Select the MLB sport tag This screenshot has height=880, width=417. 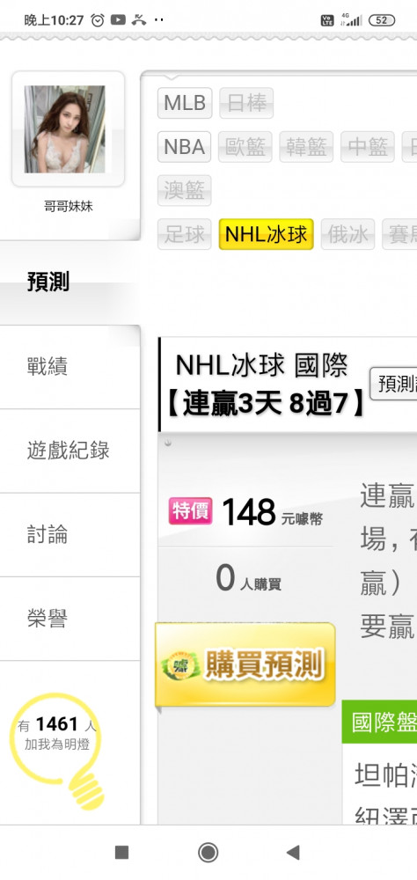click(185, 103)
